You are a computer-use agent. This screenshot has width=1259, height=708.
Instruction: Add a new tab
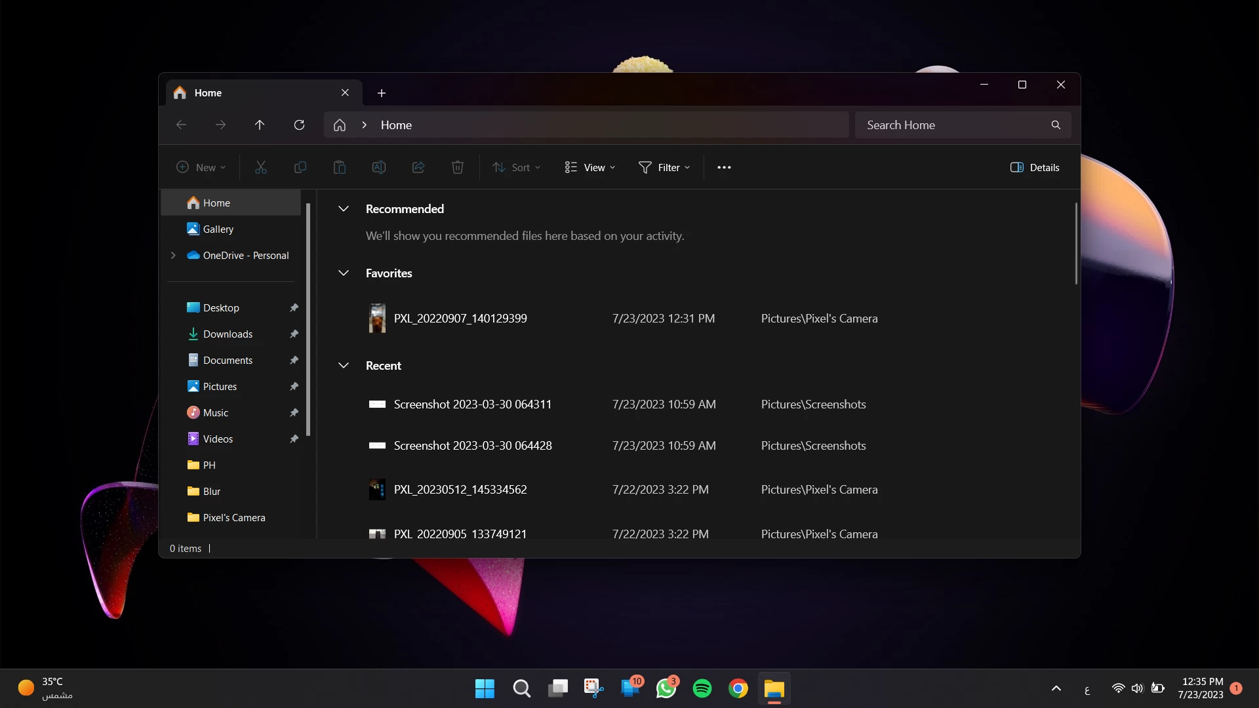[382, 93]
